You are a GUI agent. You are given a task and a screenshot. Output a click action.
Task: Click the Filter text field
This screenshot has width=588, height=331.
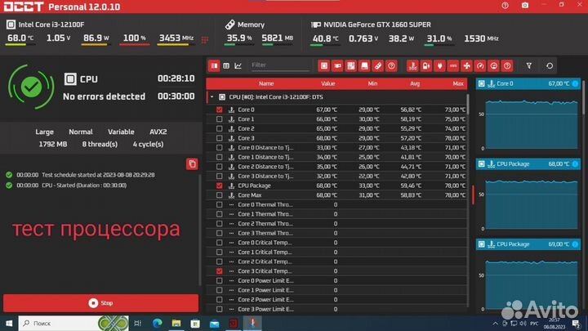click(x=280, y=65)
